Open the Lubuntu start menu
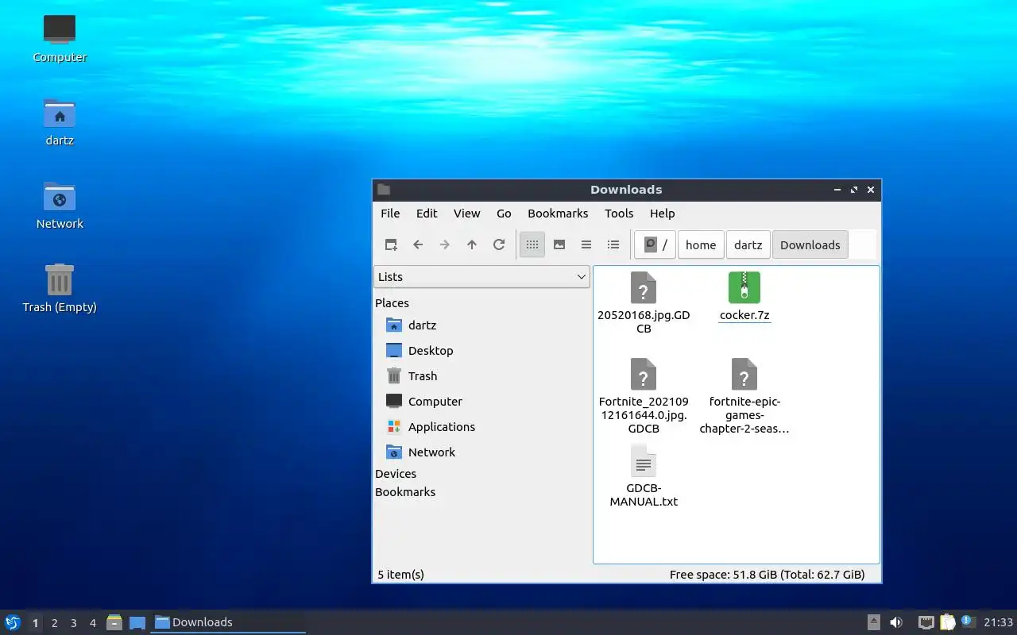 point(13,622)
